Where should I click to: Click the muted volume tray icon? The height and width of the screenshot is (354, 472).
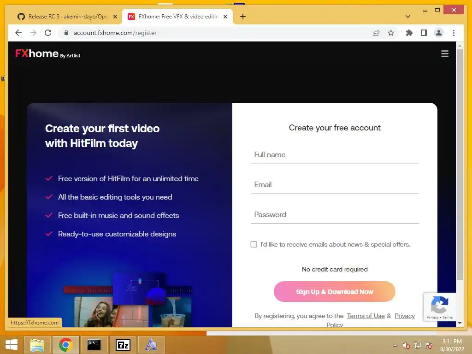pos(407,345)
